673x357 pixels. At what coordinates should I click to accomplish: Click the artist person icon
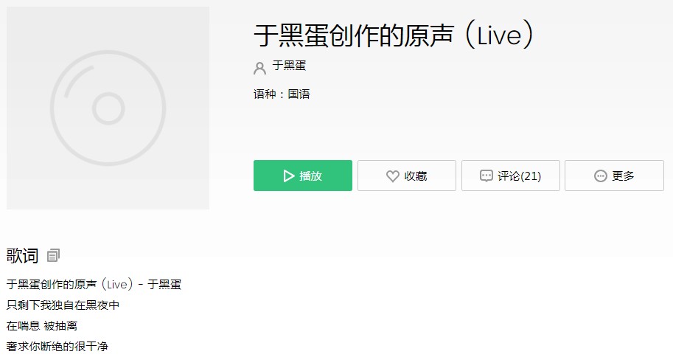point(259,68)
